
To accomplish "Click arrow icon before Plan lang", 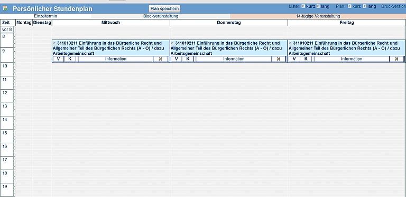I will 365,6.
